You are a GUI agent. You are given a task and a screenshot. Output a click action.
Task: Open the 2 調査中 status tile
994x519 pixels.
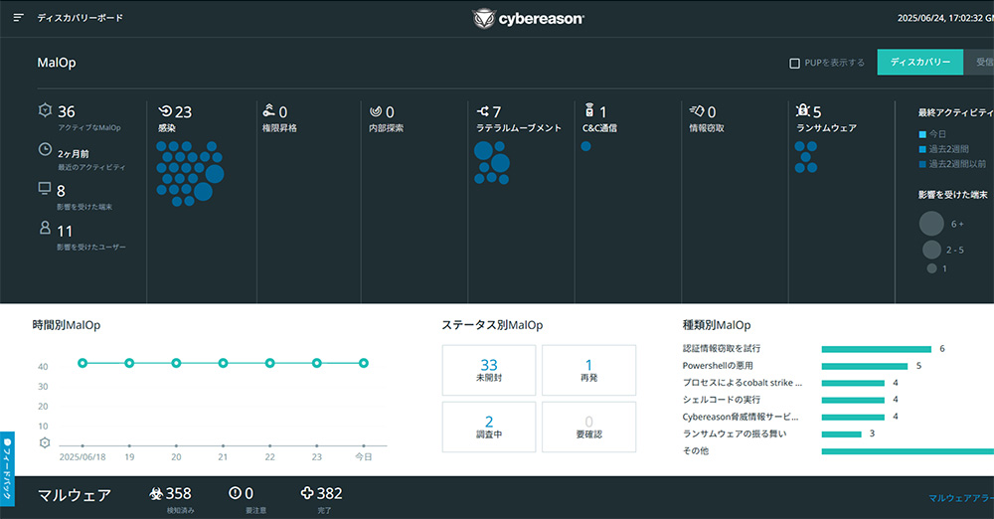(489, 427)
